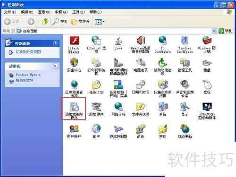Open 电源选项 icon
The image size is (236, 177).
[141, 62]
